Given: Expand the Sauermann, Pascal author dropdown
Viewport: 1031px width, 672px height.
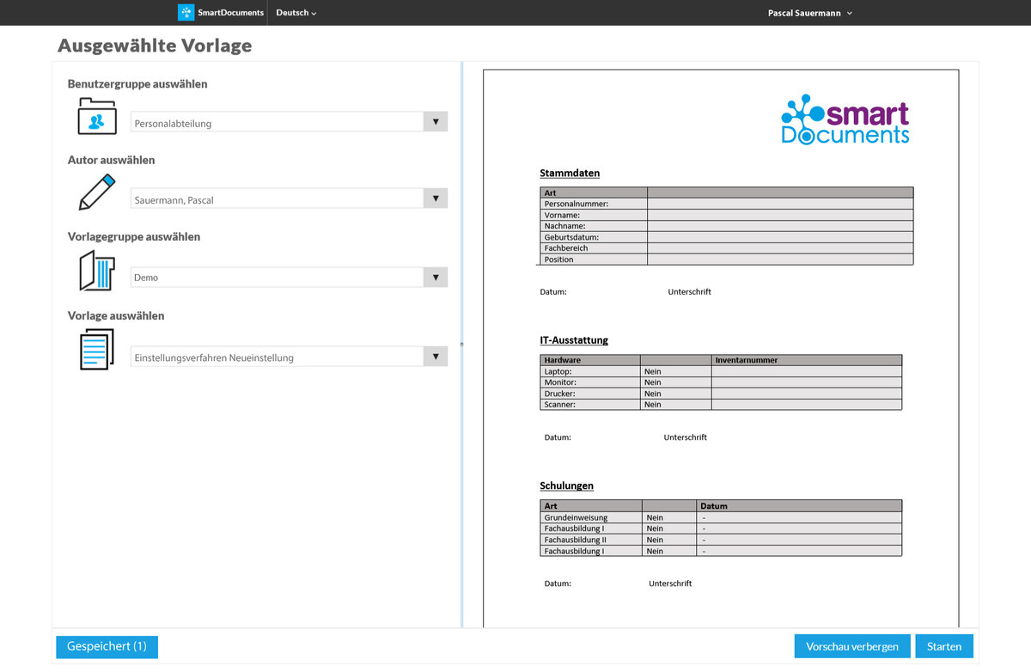Looking at the screenshot, I should click(436, 199).
